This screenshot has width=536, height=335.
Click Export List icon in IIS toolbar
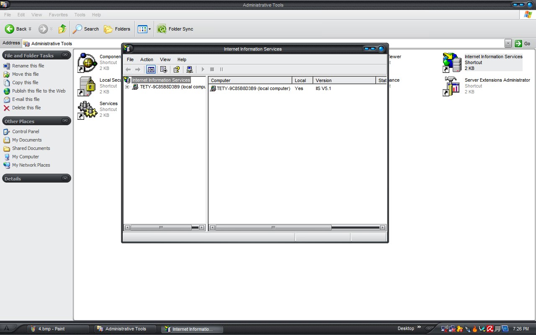point(164,70)
